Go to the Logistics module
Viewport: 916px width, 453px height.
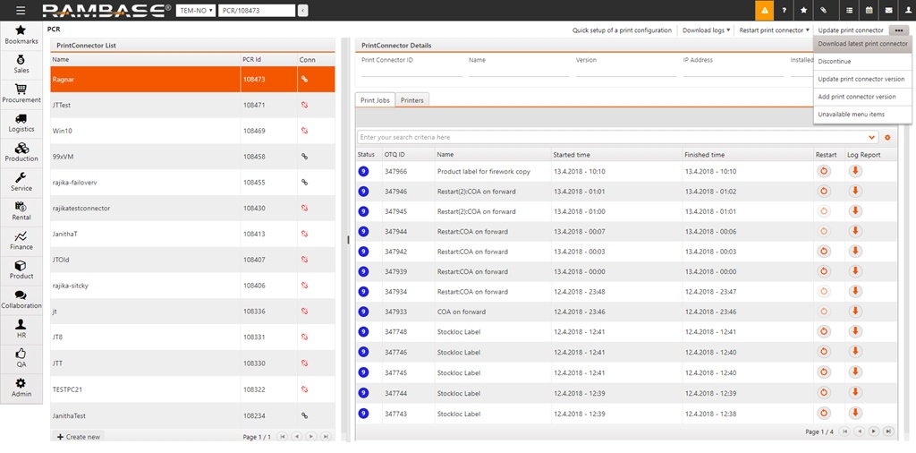point(21,123)
